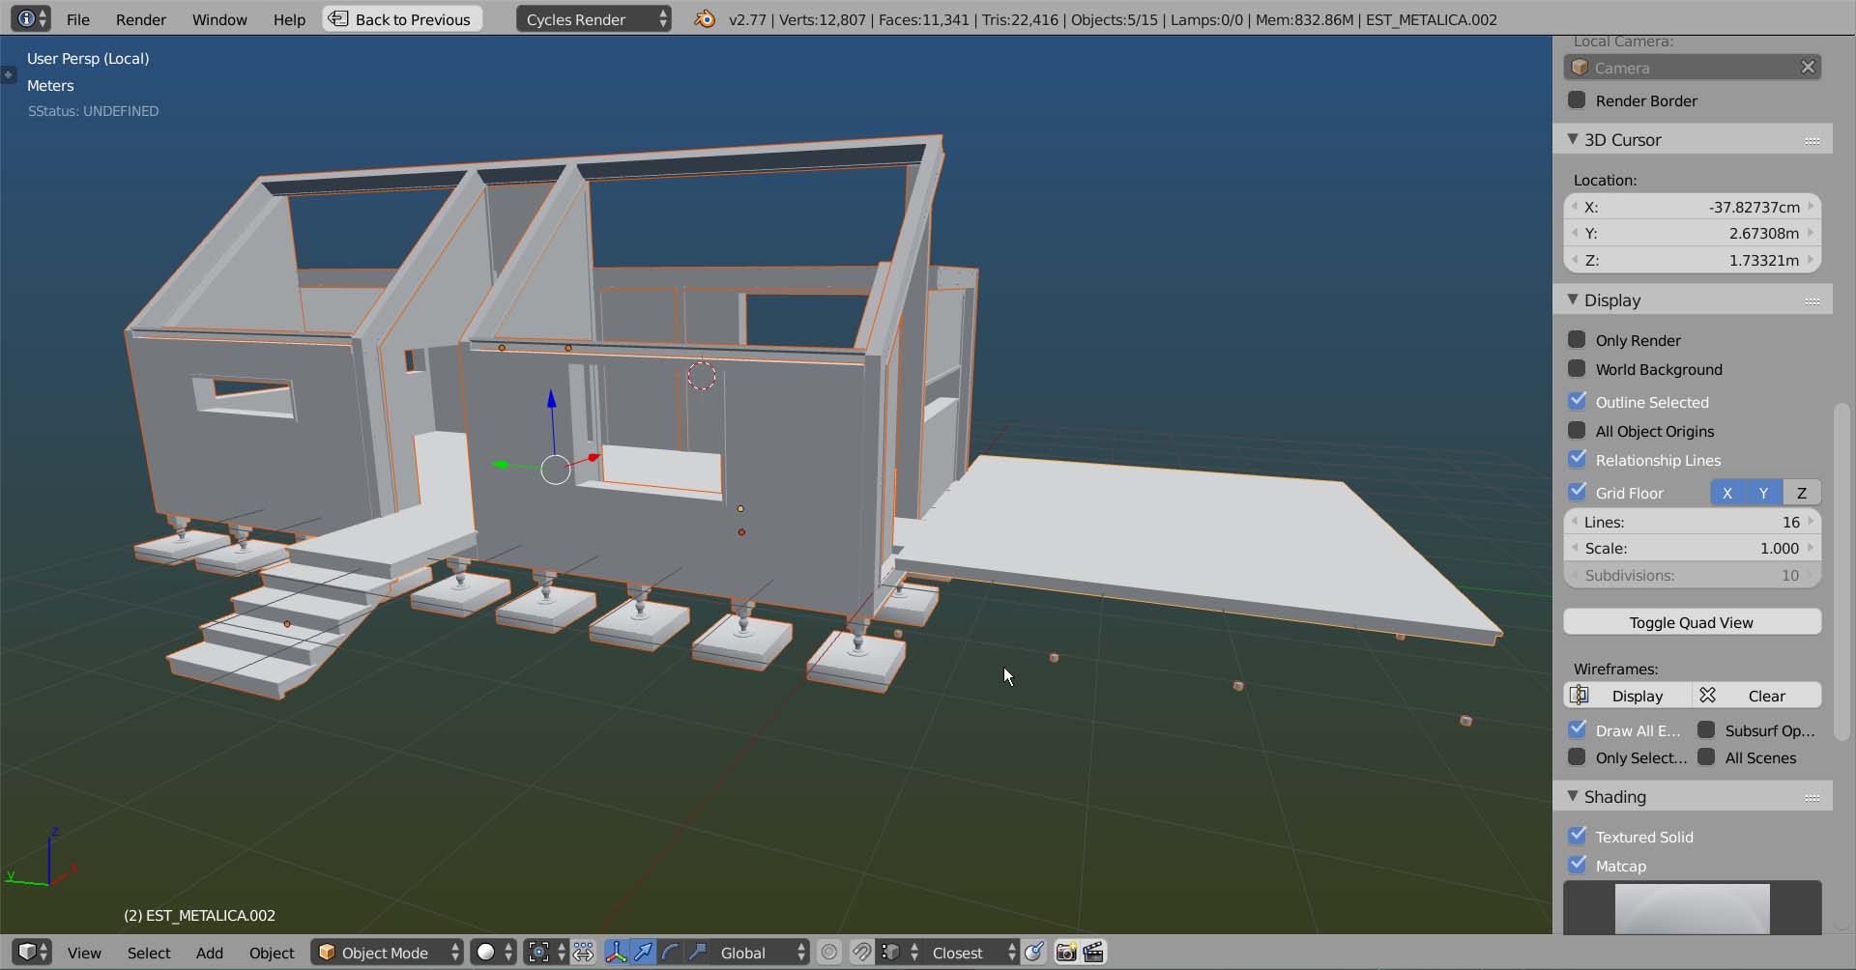Collapse the Display panel
The height and width of the screenshot is (970, 1856).
(1573, 300)
